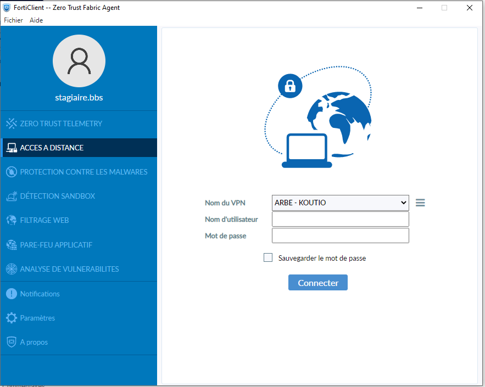Open the Aide menu

pyautogui.click(x=36, y=20)
